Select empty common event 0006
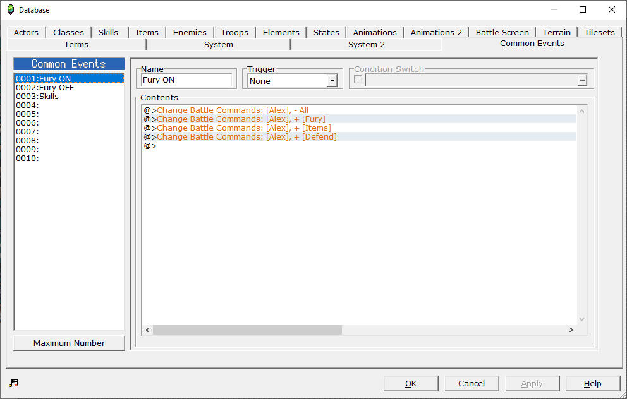The height and width of the screenshot is (399, 627). 69,122
